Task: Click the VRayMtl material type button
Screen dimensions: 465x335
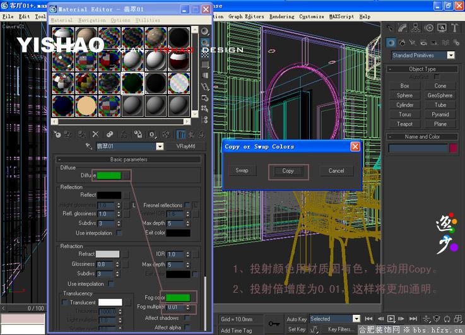Action: coord(186,146)
